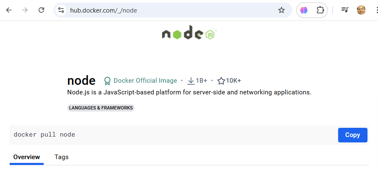Image resolution: width=378 pixels, height=175 pixels.
Task: Bookmark this page with the star icon
Action: pyautogui.click(x=281, y=10)
